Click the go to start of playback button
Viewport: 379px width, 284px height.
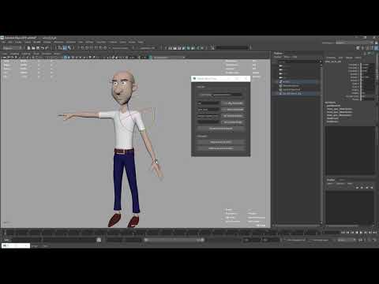click(343, 233)
